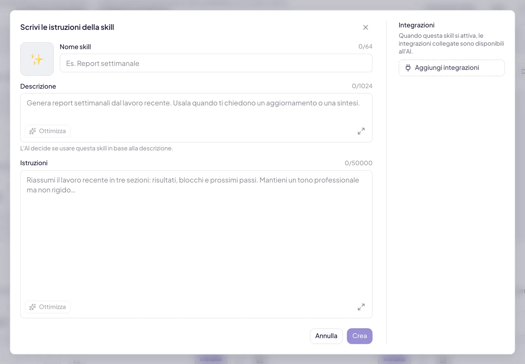This screenshot has width=525, height=364.
Task: Click Aggiungi integrazioni
Action: click(451, 68)
